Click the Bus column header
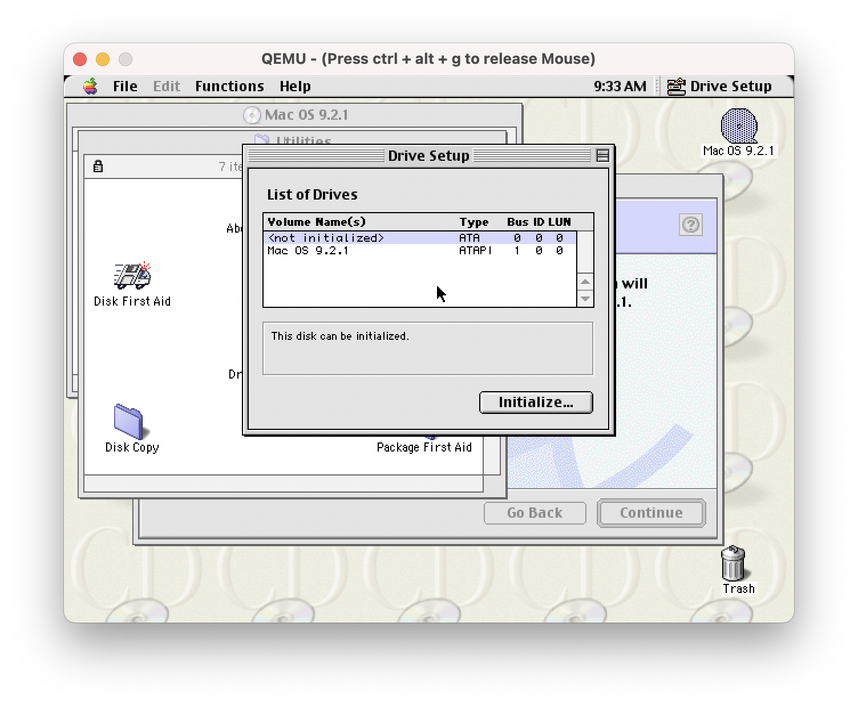 coord(517,222)
